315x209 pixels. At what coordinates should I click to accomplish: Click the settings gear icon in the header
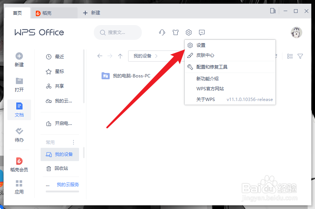click(188, 32)
